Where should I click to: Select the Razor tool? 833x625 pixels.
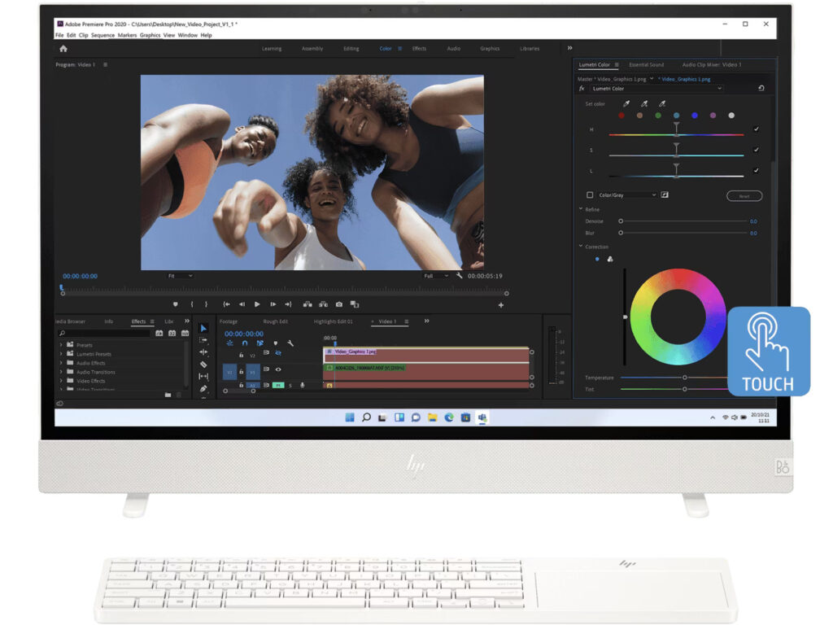point(203,364)
